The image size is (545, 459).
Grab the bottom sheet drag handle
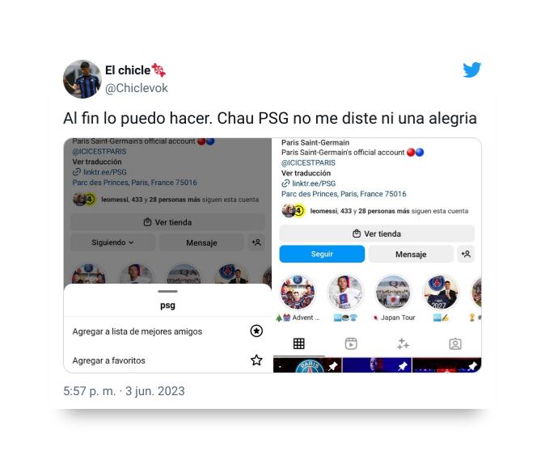pos(167,291)
